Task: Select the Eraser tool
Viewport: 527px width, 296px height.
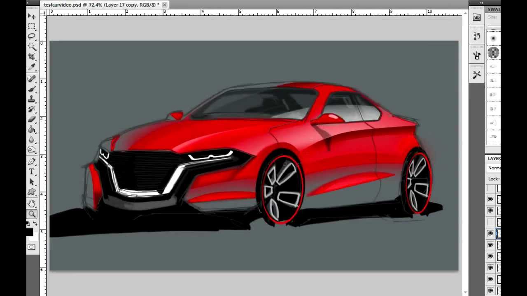Action: pyautogui.click(x=32, y=119)
